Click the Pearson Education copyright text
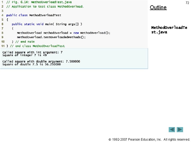 [149, 140]
